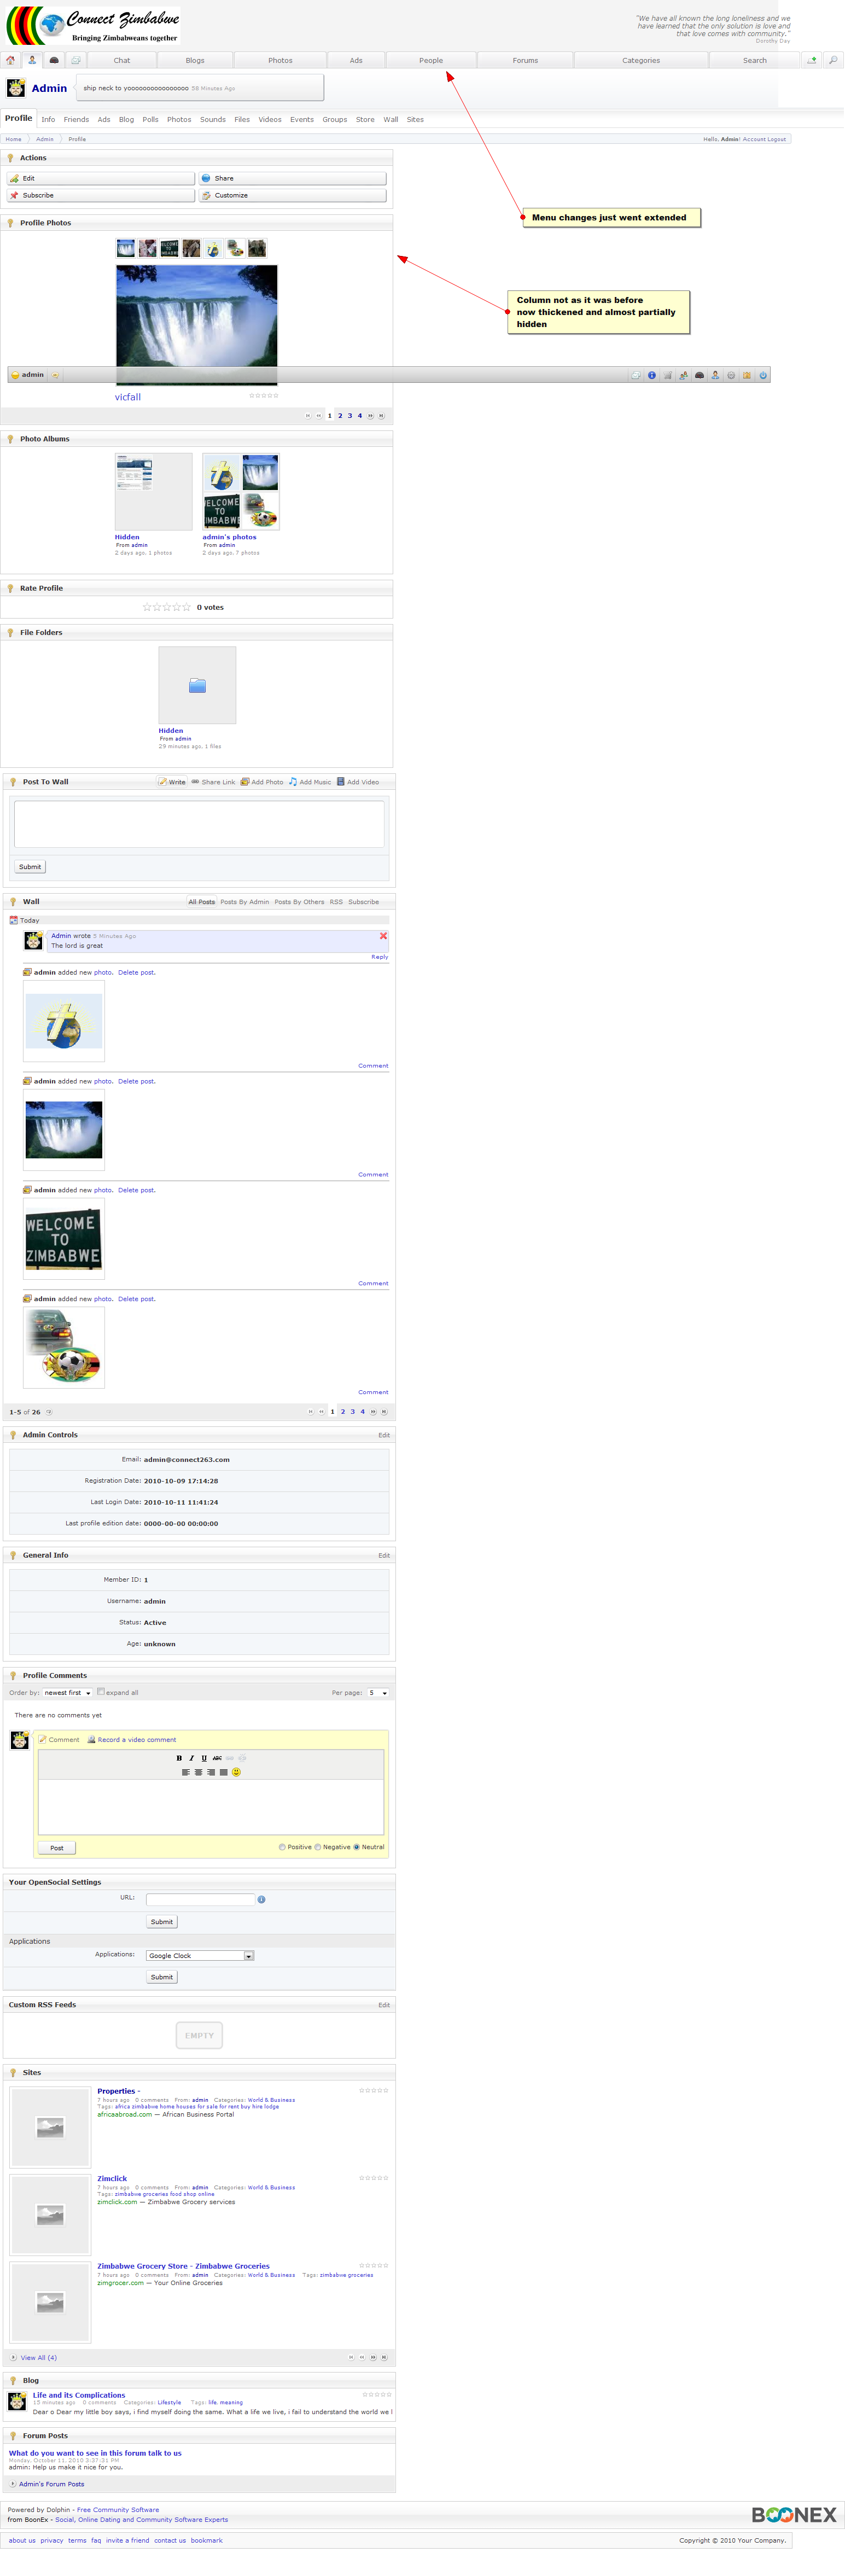Click the add-member icon in top menu

point(812,60)
